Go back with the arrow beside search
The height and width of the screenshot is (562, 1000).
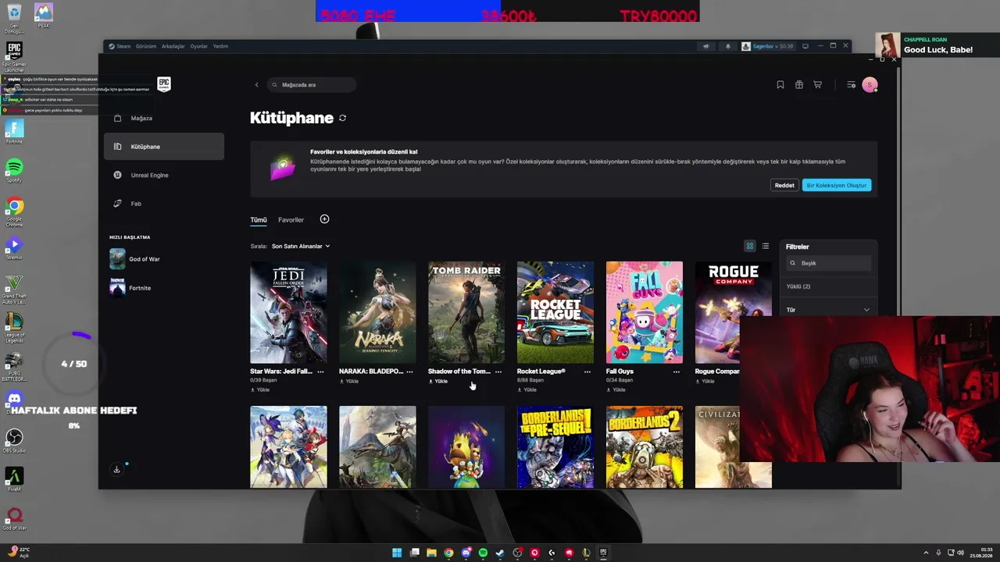[x=256, y=84]
